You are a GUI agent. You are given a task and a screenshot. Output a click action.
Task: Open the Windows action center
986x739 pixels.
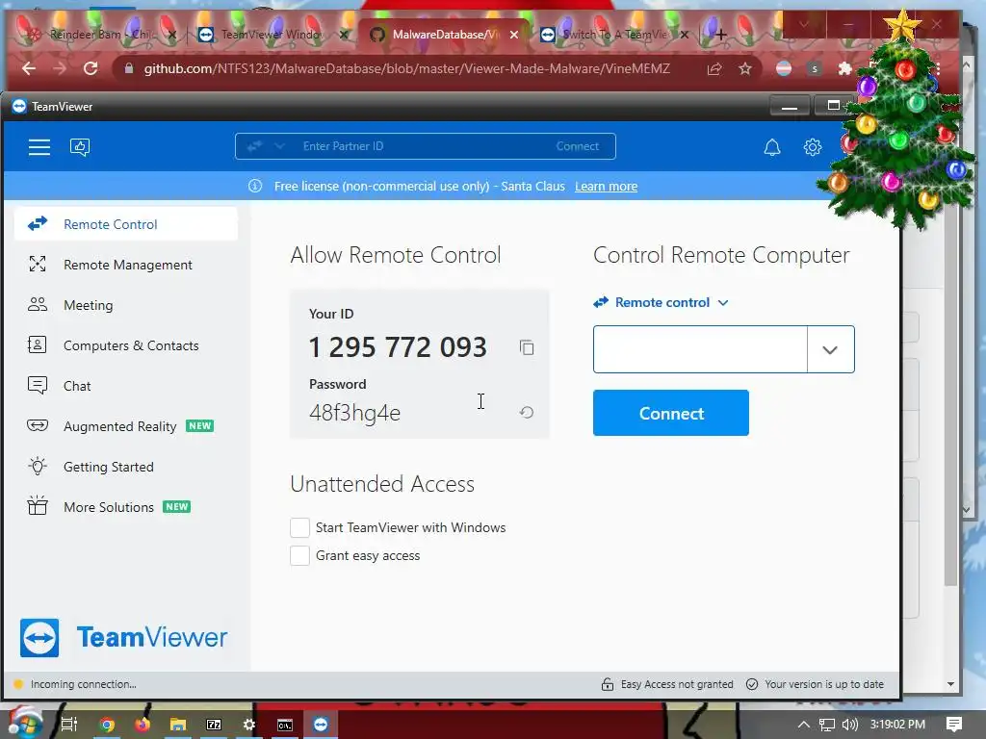point(954,725)
